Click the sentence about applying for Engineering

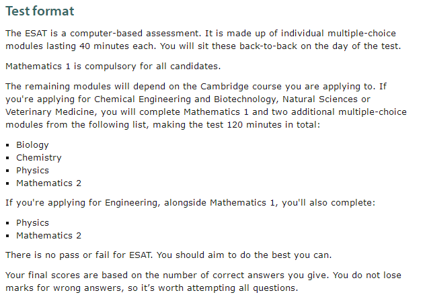click(190, 203)
